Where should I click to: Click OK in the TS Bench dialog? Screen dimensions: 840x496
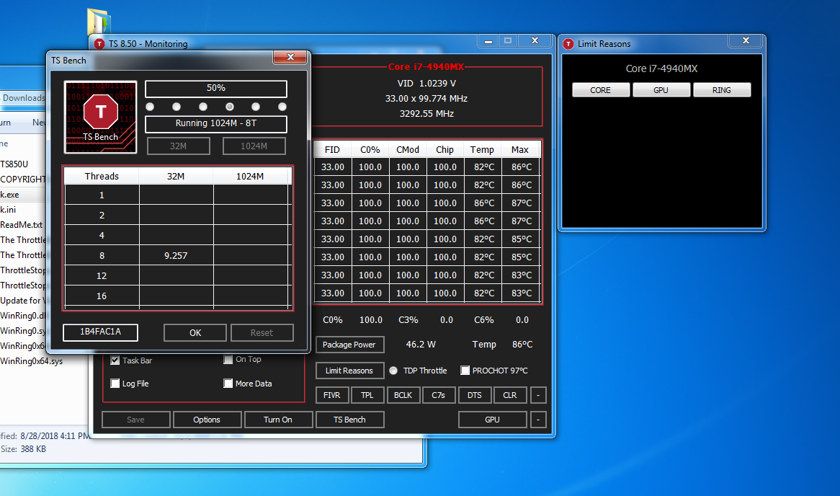coord(195,332)
